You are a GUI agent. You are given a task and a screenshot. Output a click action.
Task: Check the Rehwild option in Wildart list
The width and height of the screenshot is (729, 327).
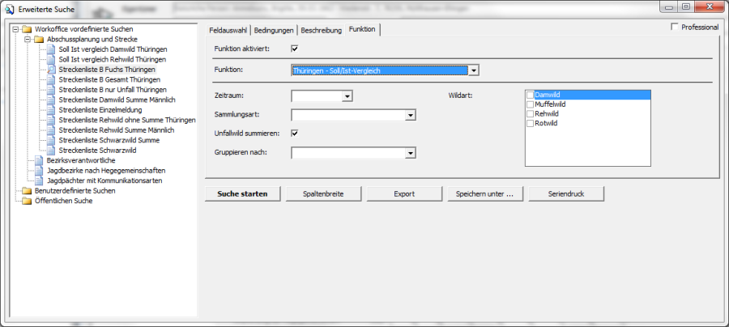coord(531,114)
